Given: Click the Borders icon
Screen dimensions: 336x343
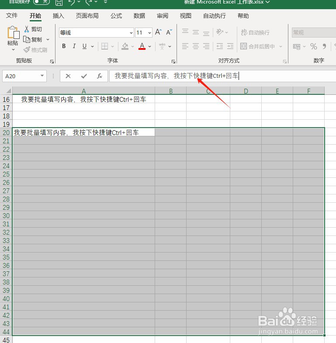Looking at the screenshot, I should tap(104, 46).
